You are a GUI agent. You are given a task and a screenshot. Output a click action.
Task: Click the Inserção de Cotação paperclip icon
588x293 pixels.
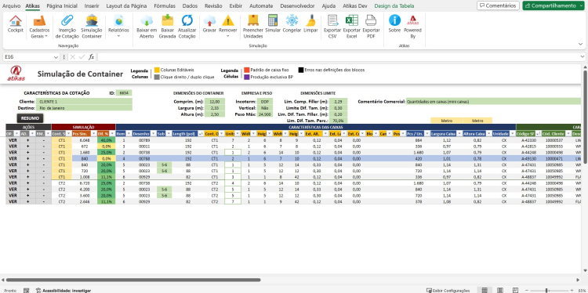(x=67, y=20)
